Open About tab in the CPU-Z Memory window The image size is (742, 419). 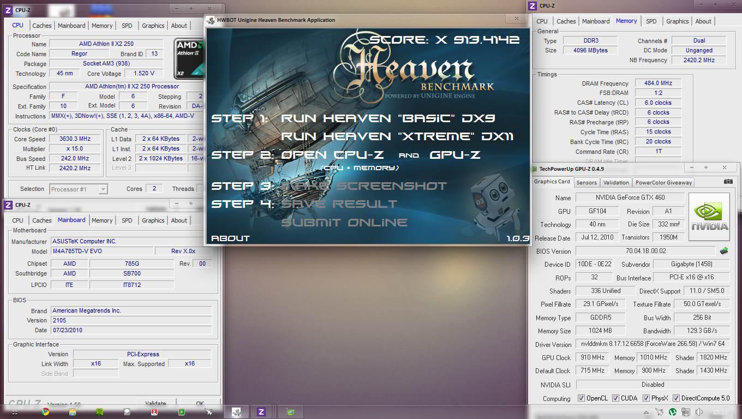pyautogui.click(x=703, y=21)
